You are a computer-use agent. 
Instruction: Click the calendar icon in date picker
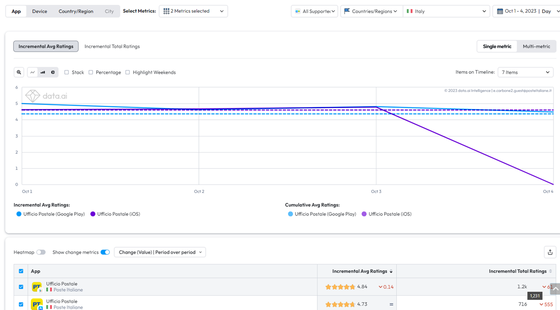coord(500,11)
